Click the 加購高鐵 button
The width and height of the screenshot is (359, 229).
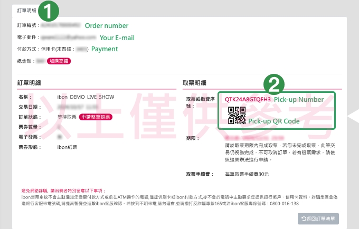click(x=59, y=61)
